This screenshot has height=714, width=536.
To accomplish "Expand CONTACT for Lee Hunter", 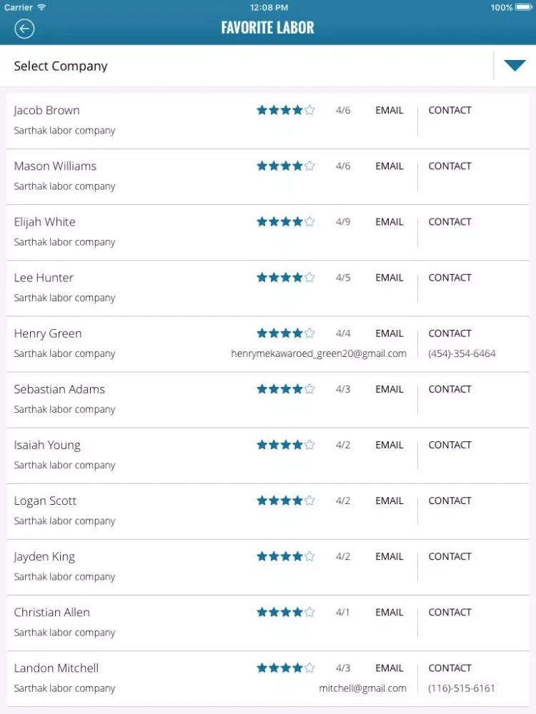I will coord(450,278).
